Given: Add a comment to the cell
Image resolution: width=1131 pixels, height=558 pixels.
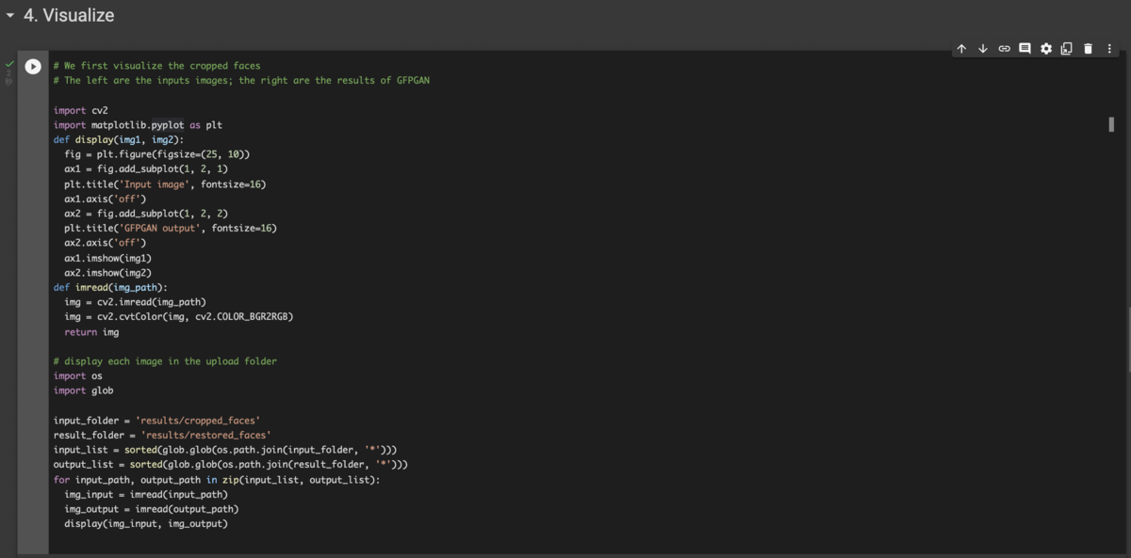Looking at the screenshot, I should coord(1024,47).
